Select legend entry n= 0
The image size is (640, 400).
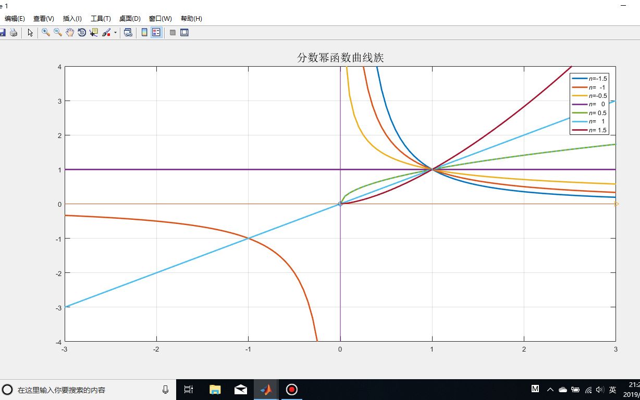point(589,104)
